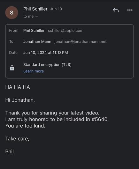139x169 pixels.
Task: Tap the schiller@apple.com sender address
Action: 66,31
